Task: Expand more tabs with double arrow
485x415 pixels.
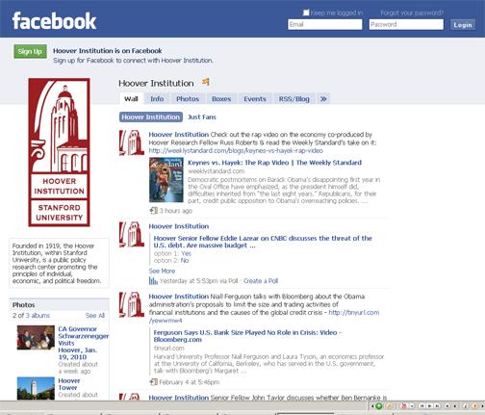Action: point(323,99)
